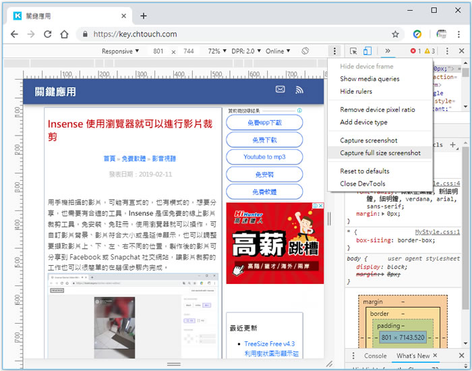Select Capture full size screenshot
Screen dimensions: 472x371
point(380,153)
